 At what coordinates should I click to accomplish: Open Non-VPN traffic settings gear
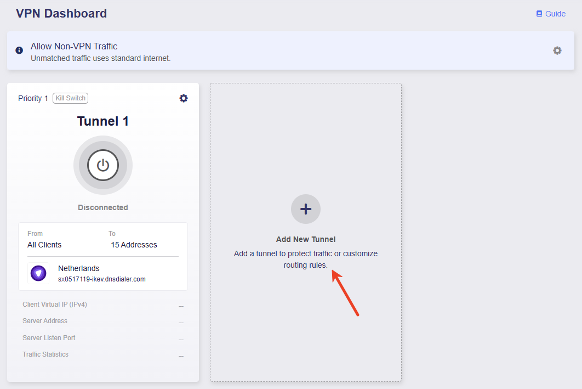coord(557,50)
